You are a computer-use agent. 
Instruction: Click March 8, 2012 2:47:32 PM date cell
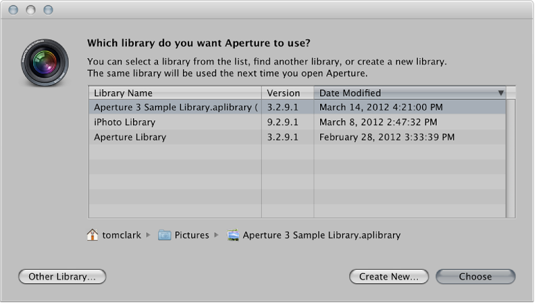click(x=378, y=122)
